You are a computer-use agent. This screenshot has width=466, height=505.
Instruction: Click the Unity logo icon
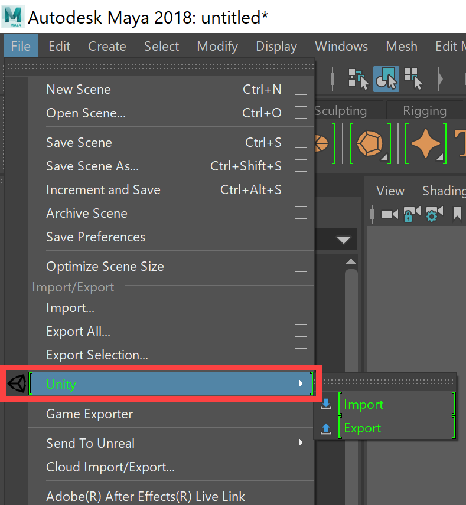point(17,383)
